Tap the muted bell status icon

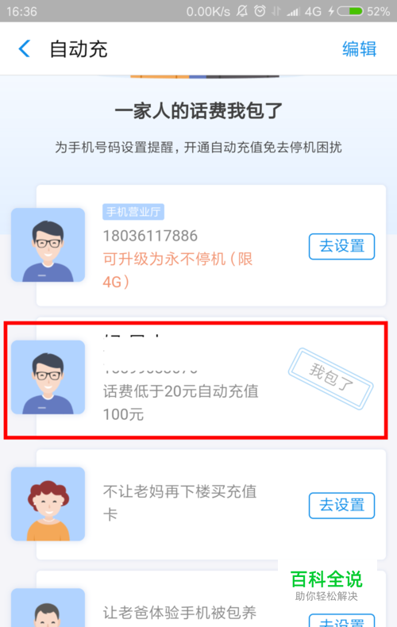tap(241, 11)
